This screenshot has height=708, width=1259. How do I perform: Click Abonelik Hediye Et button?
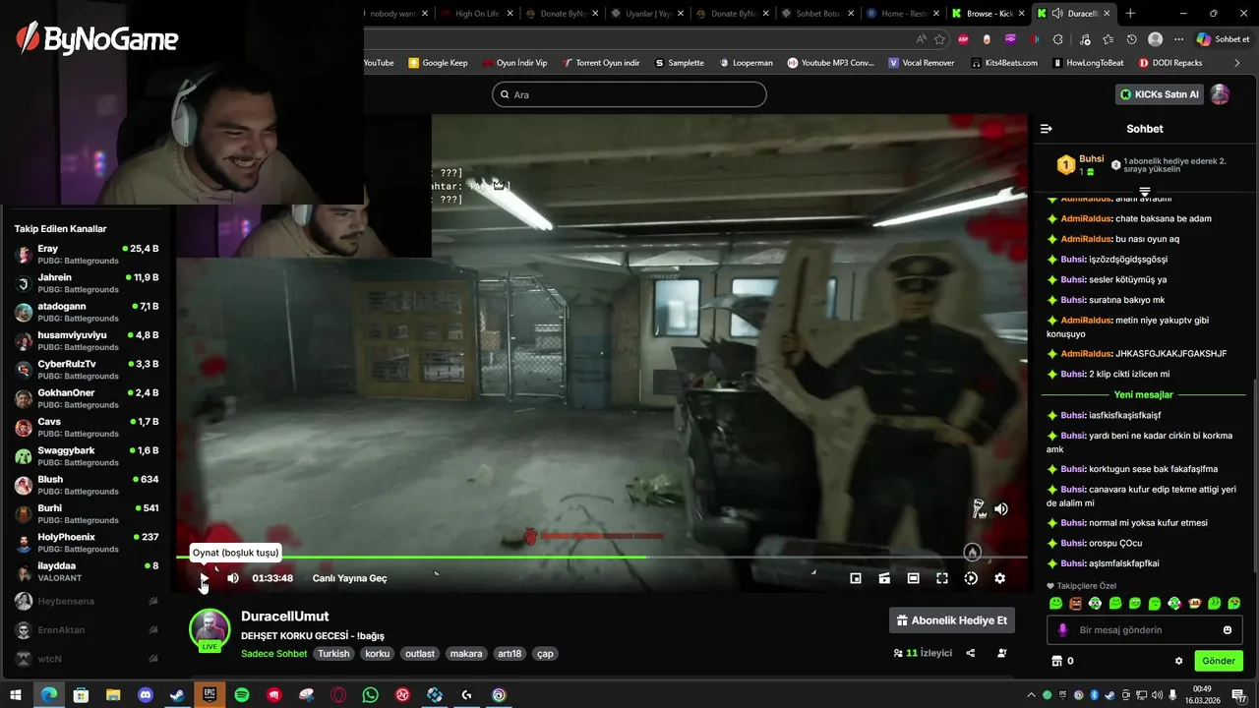(x=951, y=620)
